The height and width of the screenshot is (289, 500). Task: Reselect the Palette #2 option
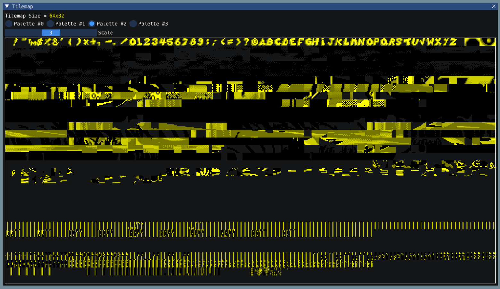(92, 23)
